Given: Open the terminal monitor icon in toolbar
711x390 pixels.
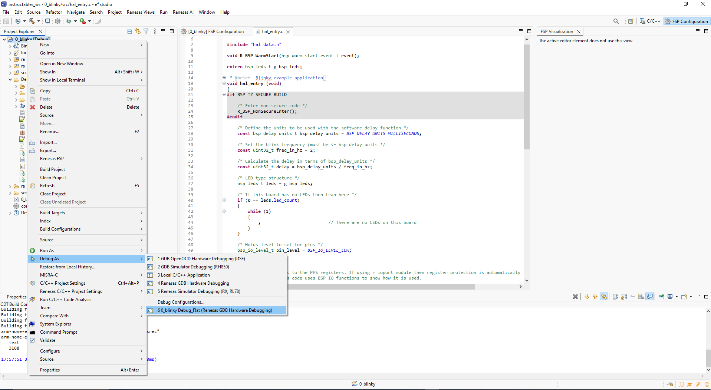Looking at the screenshot, I should tap(47, 21).
